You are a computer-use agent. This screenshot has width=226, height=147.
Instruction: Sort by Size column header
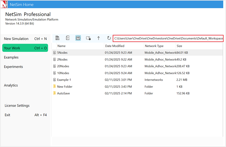(x=179, y=46)
